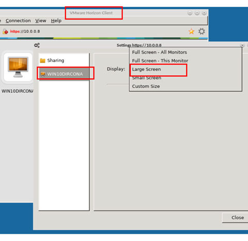Click the gears icon in Settings title bar
Viewport: 248px width, 241px height.
pyautogui.click(x=37, y=45)
